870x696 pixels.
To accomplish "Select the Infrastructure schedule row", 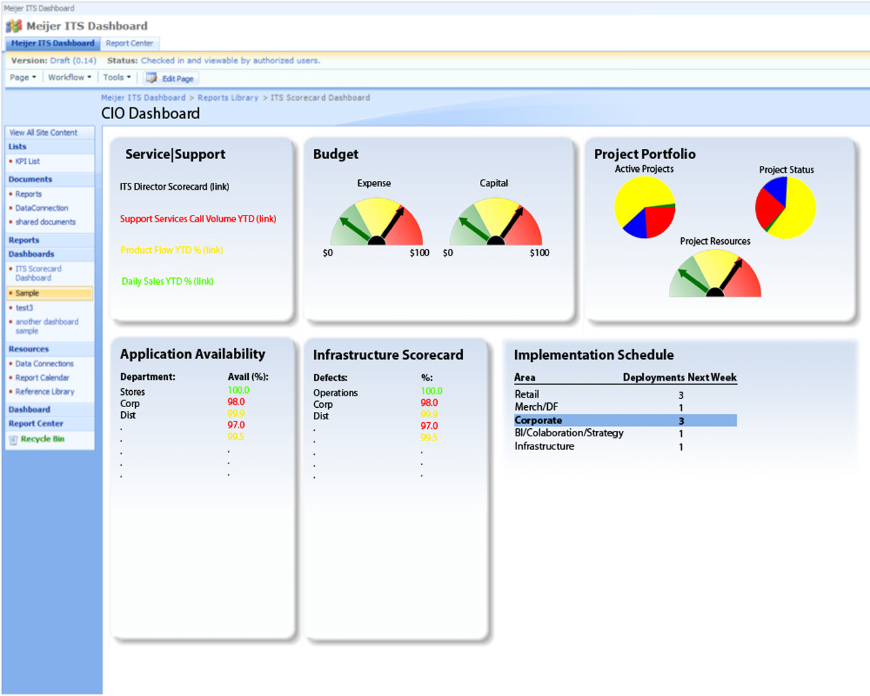I will 625,447.
